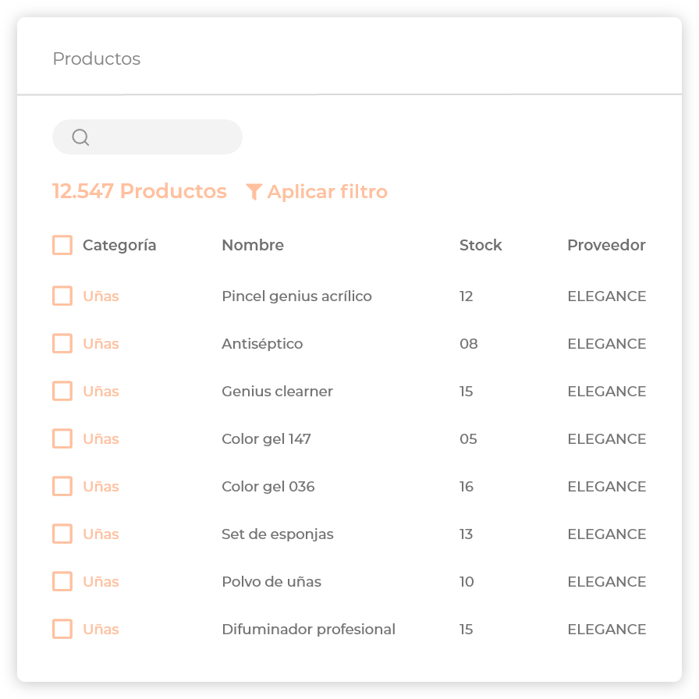Viewport: 699px width, 699px height.
Task: Click the search magnifying glass icon
Action: (81, 137)
